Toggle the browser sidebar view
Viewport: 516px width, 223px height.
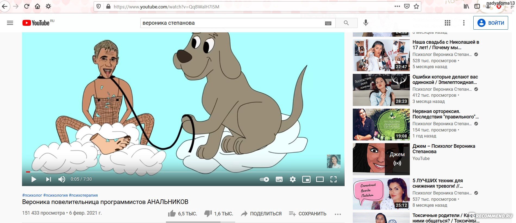click(x=477, y=6)
